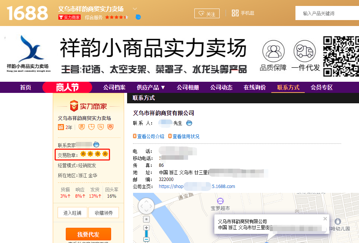Open the 在线询价 tab

(255, 87)
